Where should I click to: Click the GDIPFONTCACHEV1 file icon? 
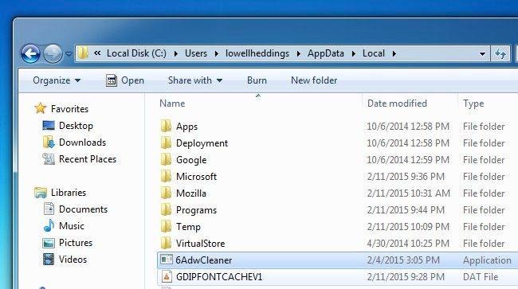click(167, 277)
